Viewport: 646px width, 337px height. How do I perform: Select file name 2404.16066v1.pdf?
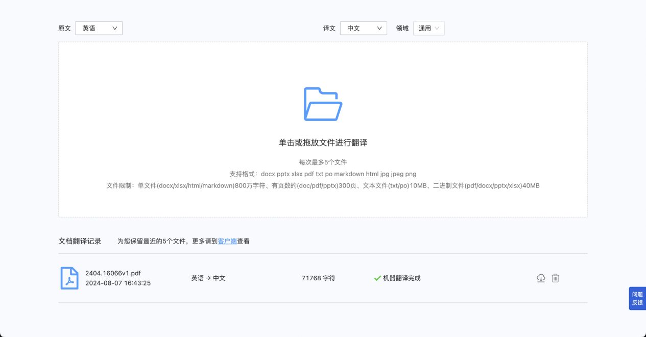pyautogui.click(x=113, y=273)
